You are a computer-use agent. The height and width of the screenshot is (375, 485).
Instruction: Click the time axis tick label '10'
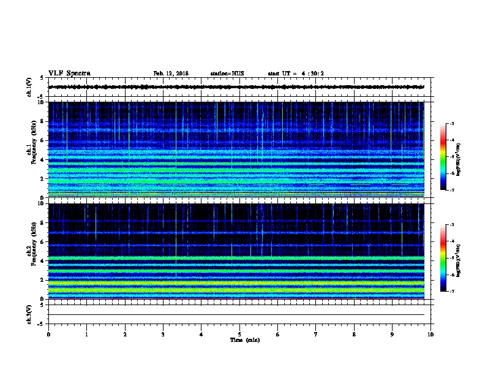pos(430,335)
